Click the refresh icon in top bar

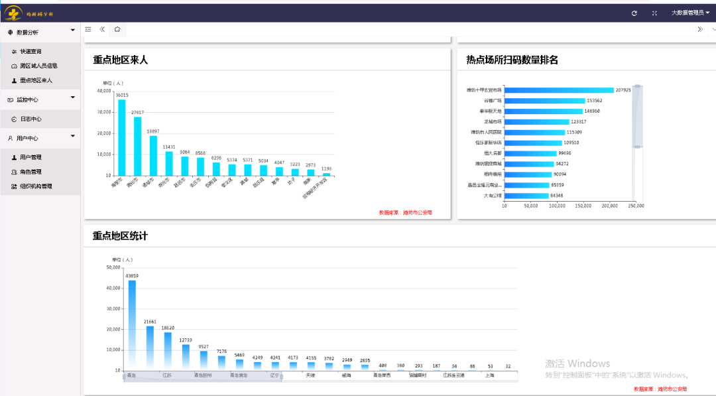[x=634, y=13]
